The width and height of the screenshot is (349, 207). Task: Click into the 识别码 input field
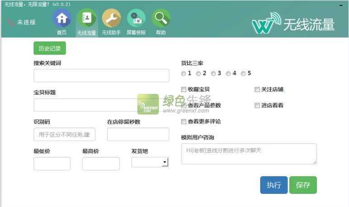pyautogui.click(x=64, y=134)
